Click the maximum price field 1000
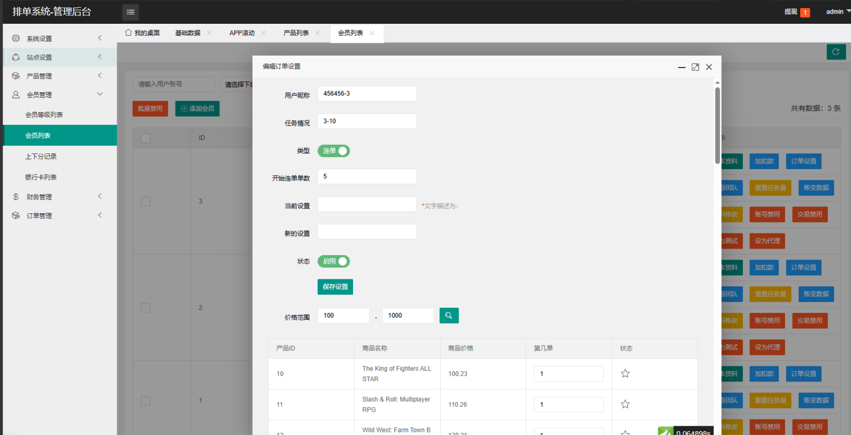851x435 pixels. [x=408, y=316]
